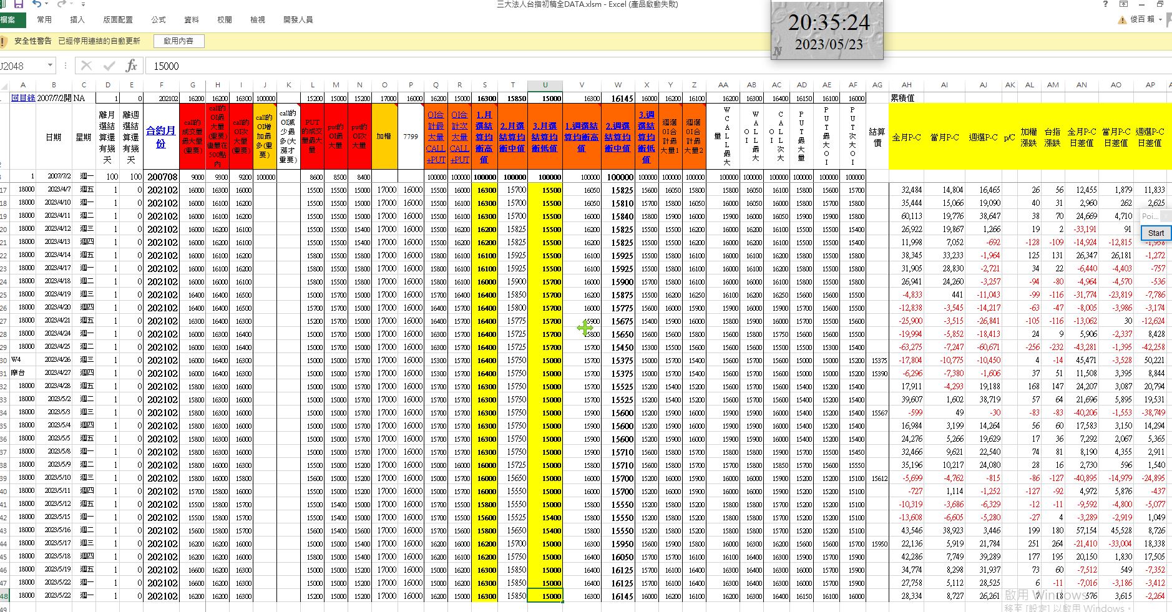Click the clock widget showing 20:35:24

coord(828,30)
